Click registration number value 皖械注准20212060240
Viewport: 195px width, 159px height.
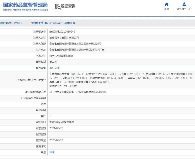tap(62, 32)
